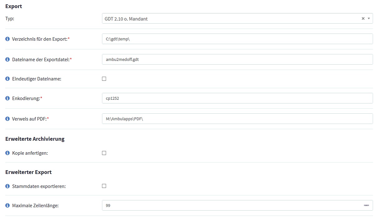The image size is (379, 219).
Task: Open info tooltip for Maximale Zeilenlänge
Action: point(7,205)
